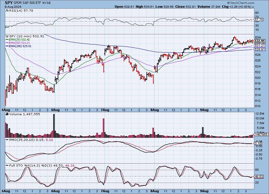Click the volume bars icon beside Volume label
Screen dimensions: 269x194
click(x=7, y=114)
